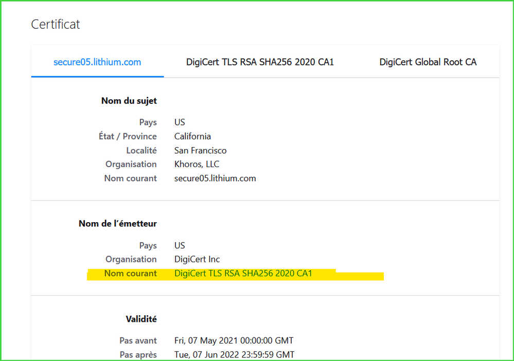Viewport: 514px width, 361px height.
Task: Click the Localité label
Action: coord(141,150)
